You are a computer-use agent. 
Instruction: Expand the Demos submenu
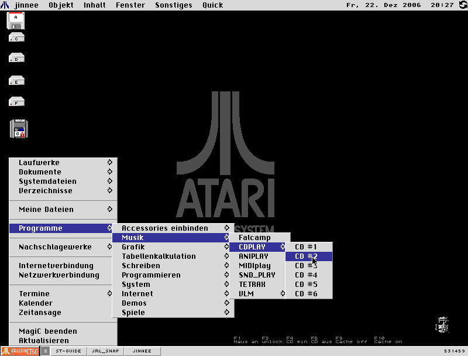click(x=173, y=303)
